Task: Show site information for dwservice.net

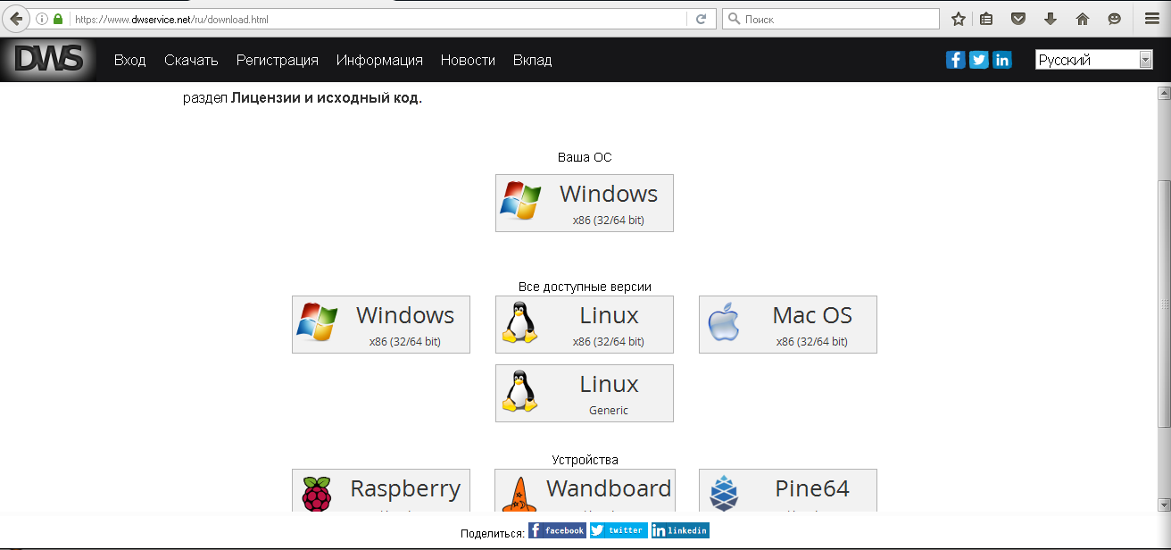Action: [41, 19]
